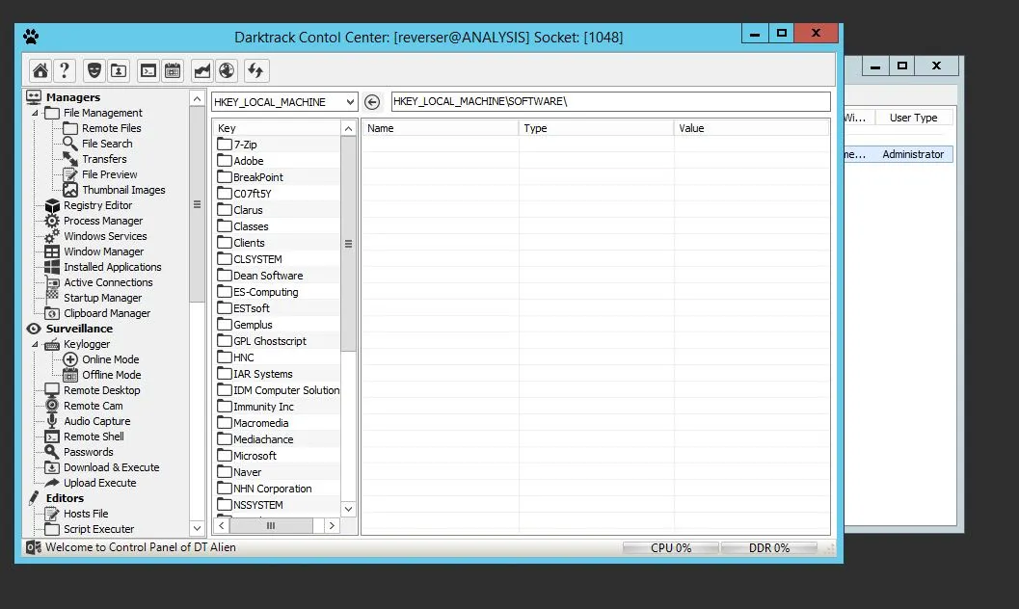Viewport: 1019px width, 609px height.
Task: Open Remote Shell in sidebar
Action: click(94, 437)
